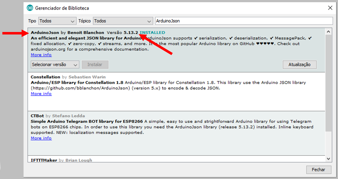338x179 pixels.
Task: Click scrollbar up arrow of library list
Action: (328, 31)
